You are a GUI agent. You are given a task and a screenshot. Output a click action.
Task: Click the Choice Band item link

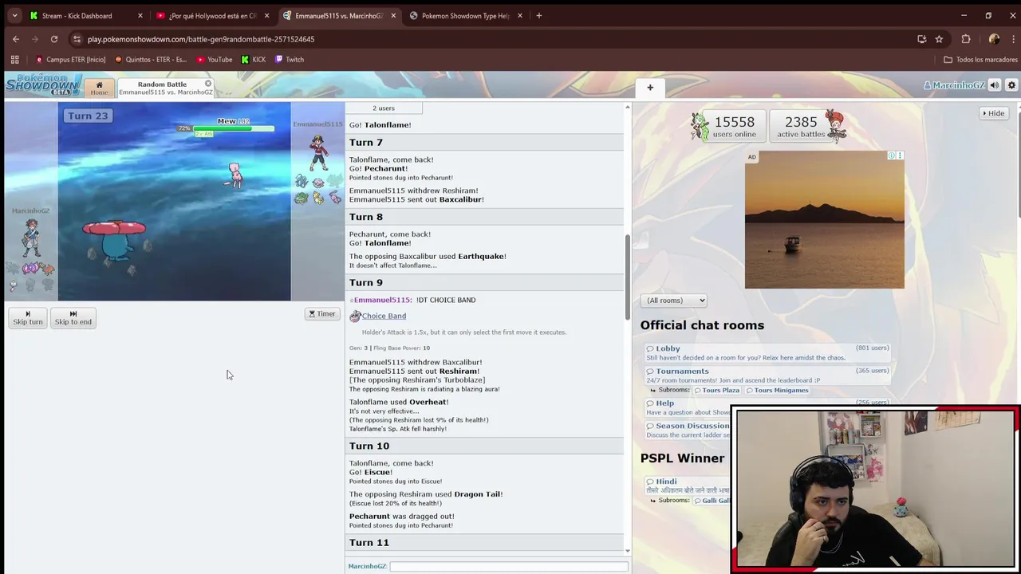[x=384, y=316]
